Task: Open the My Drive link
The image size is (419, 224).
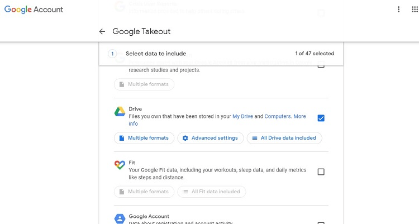Action: (x=242, y=117)
